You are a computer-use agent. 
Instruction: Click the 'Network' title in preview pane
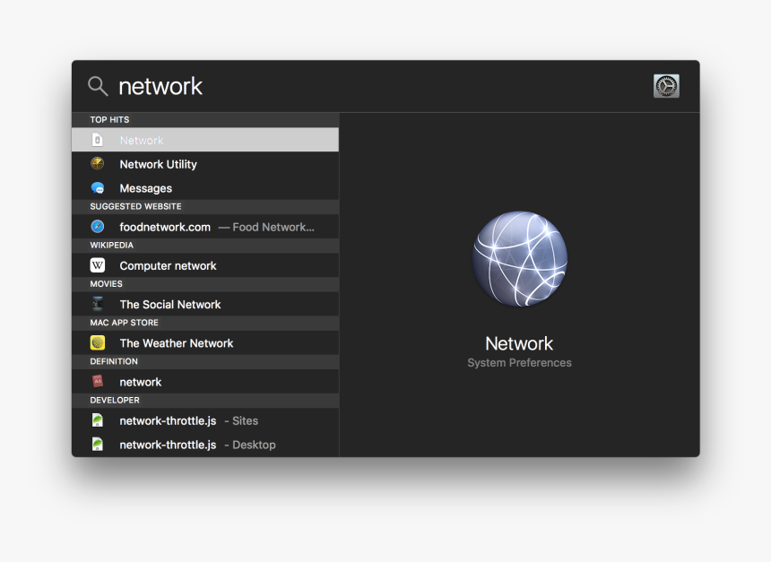click(x=519, y=343)
